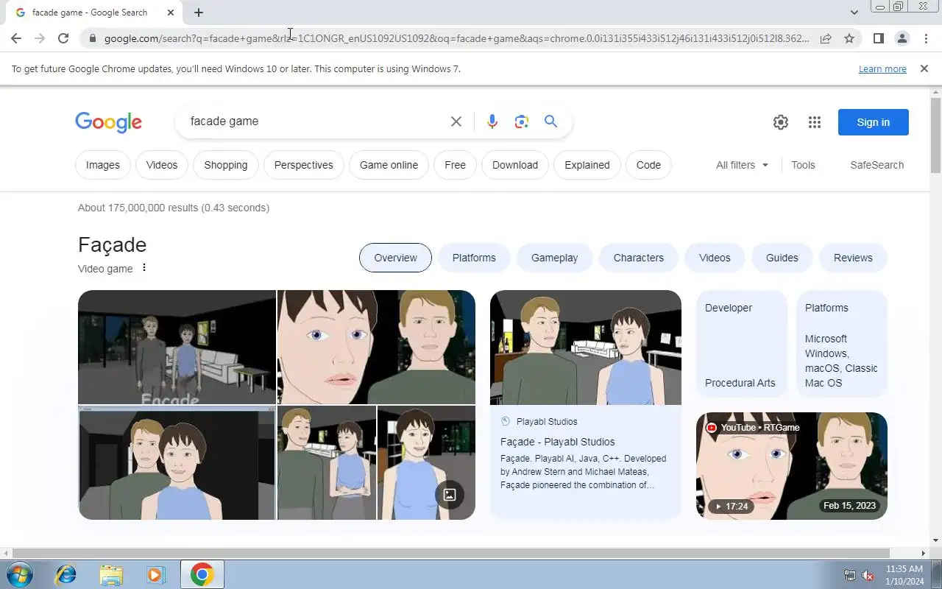This screenshot has width=942, height=589.
Task: Search by image with Google Lens
Action: point(522,121)
